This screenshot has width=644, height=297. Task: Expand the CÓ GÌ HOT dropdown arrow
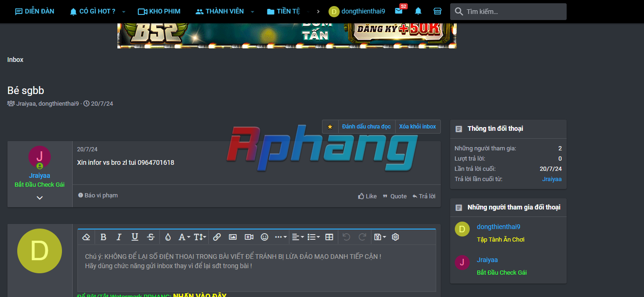[x=123, y=12]
